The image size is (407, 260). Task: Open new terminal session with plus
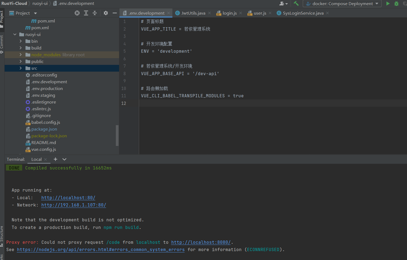[x=55, y=159]
